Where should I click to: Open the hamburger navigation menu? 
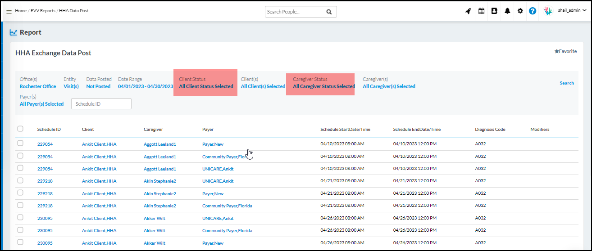(x=9, y=11)
